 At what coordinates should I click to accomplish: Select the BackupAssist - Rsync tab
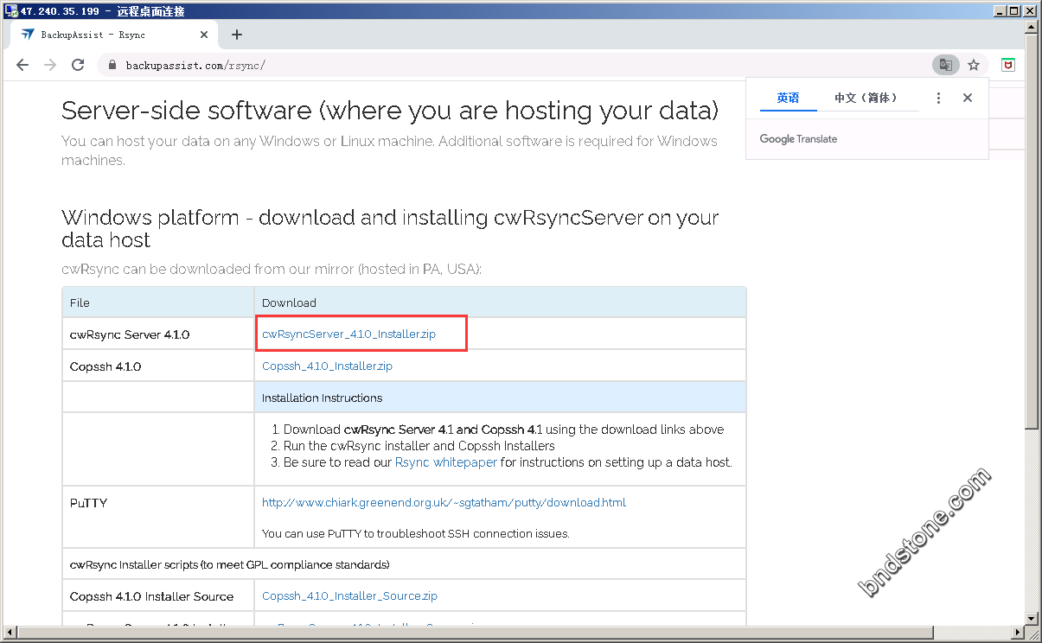112,35
